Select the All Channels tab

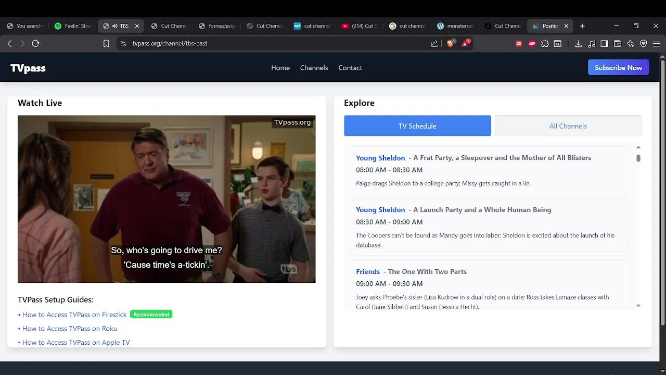pos(568,126)
